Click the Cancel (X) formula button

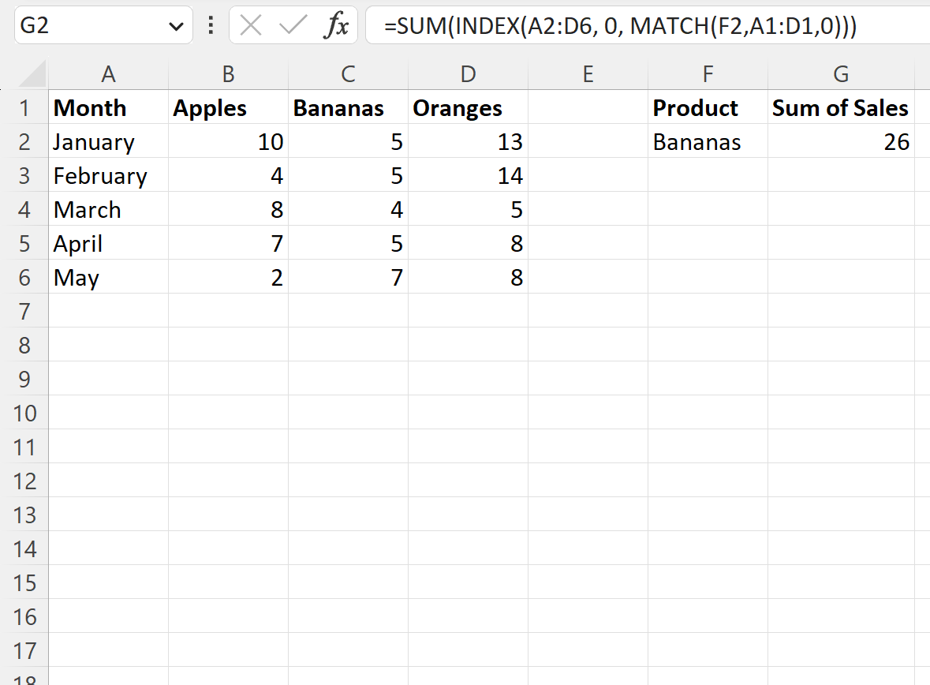point(251,25)
